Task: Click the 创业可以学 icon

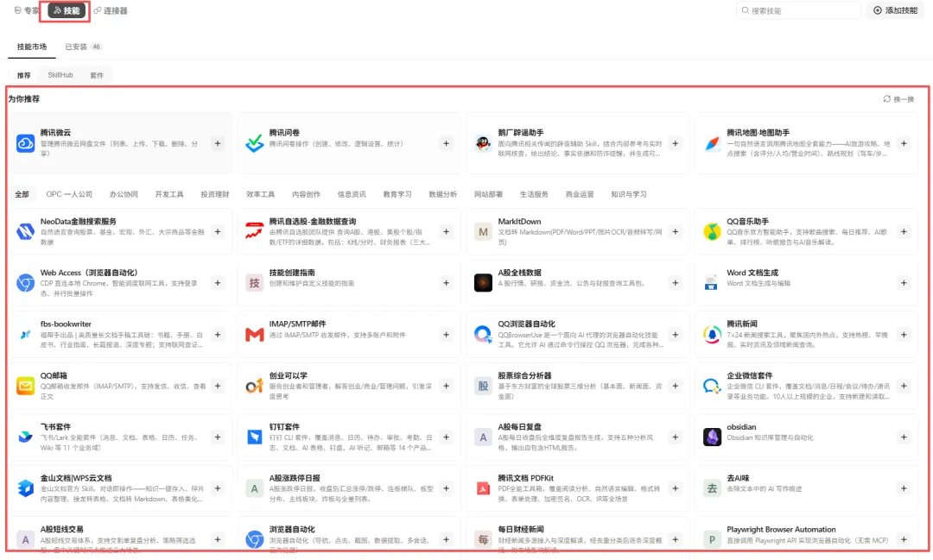Action: pos(255,386)
